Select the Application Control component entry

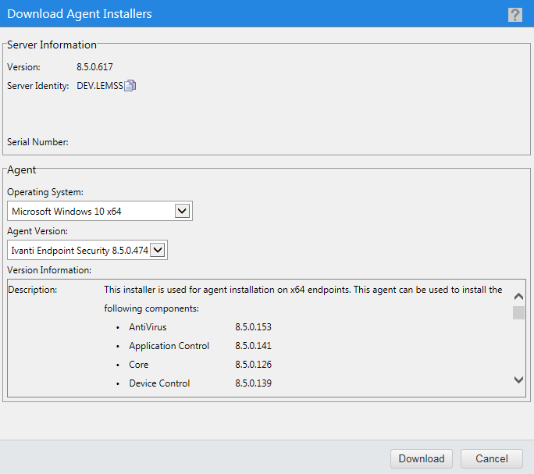pos(169,346)
